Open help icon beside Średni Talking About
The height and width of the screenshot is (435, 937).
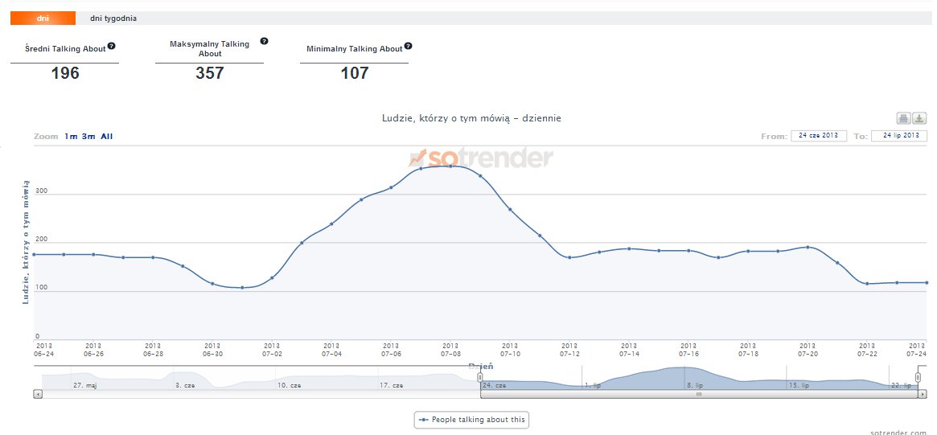click(112, 47)
